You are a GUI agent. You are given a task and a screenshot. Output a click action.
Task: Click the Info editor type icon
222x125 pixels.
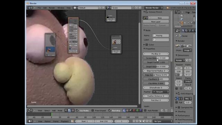30,8
